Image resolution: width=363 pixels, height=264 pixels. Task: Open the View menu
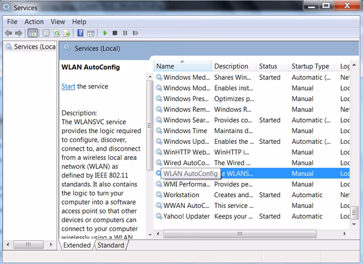[58, 22]
